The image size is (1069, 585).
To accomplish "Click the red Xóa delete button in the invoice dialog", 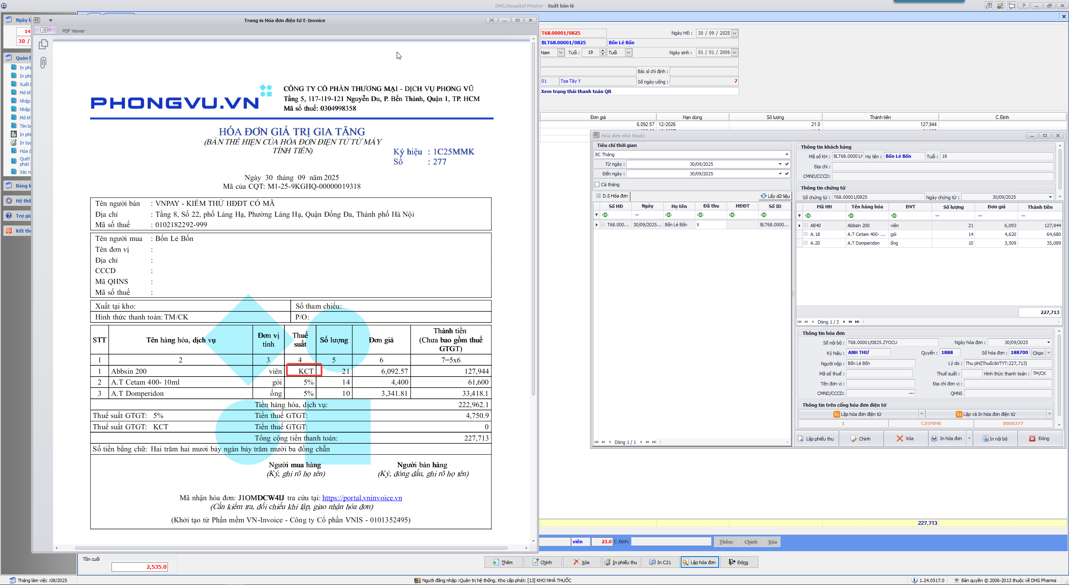I will [905, 438].
